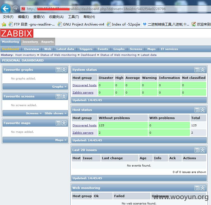Select the IT services submenu item
211x205 pixels.
(x=169, y=49)
